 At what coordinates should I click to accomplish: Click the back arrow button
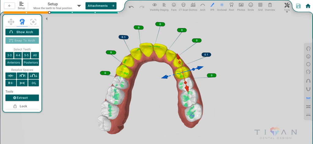tap(9, 6)
